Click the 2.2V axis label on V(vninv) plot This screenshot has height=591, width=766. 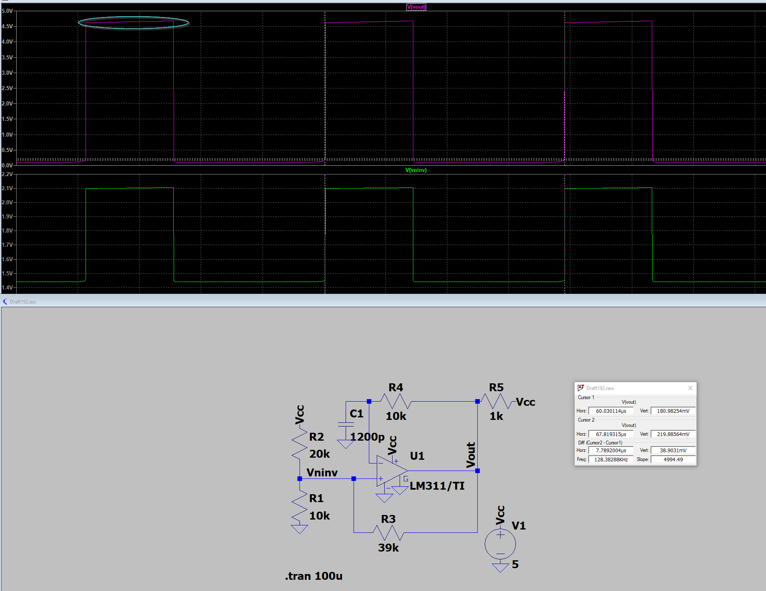[7, 174]
